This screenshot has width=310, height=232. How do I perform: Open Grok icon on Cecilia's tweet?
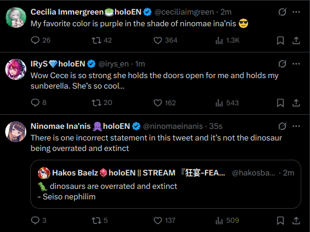[282, 12]
